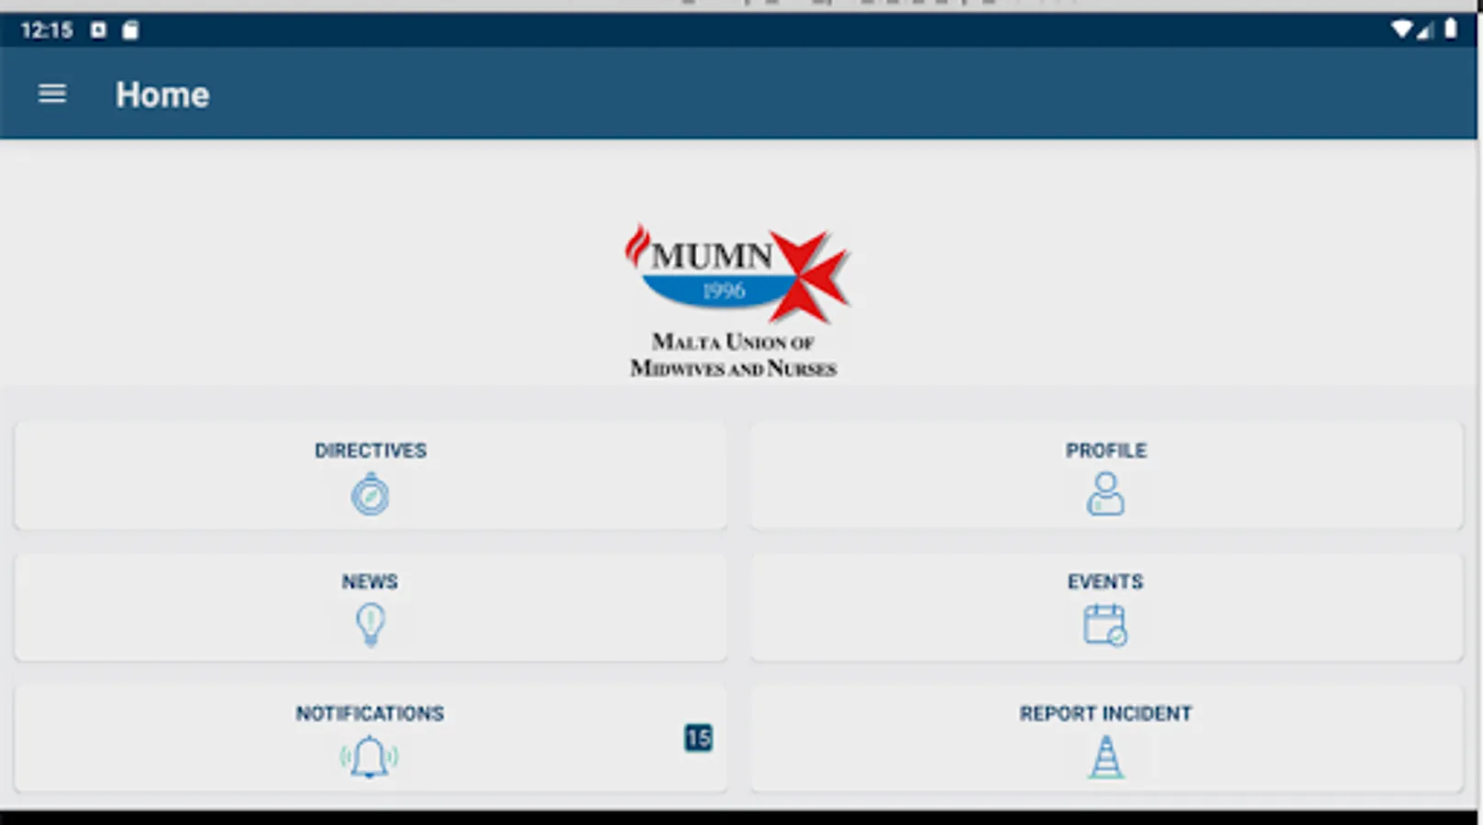1483x825 pixels.
Task: Tap the News lightbulb icon
Action: (x=371, y=625)
